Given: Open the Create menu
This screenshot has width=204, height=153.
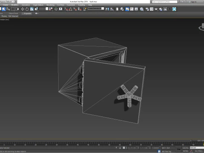Looking at the screenshot, I should 6,5.
